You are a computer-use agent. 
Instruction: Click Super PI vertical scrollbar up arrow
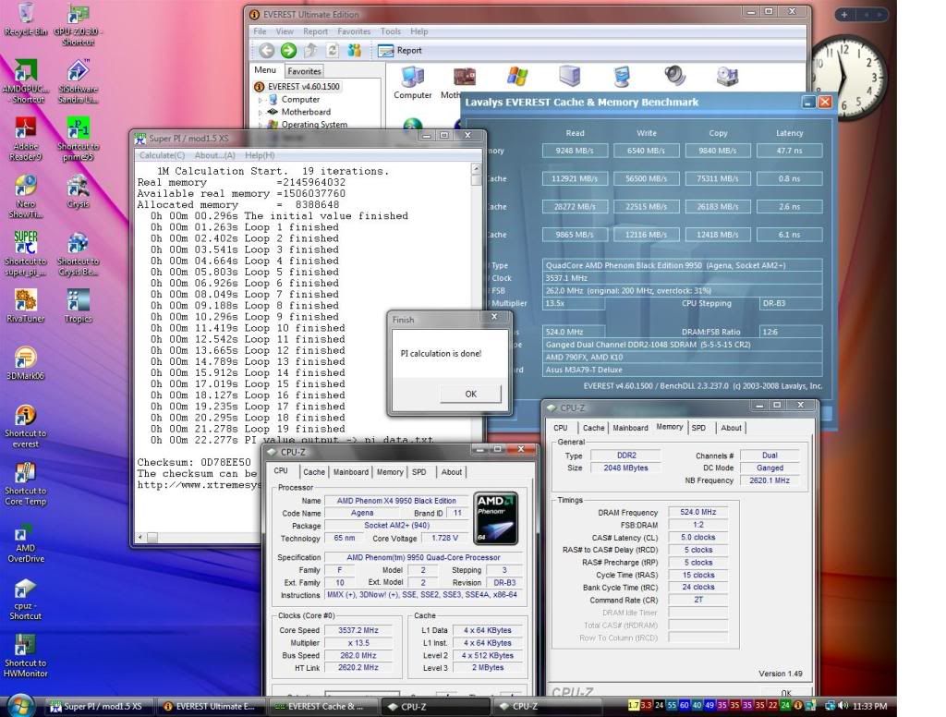[476, 169]
